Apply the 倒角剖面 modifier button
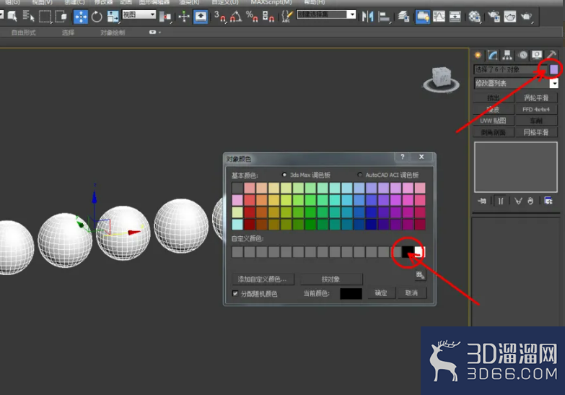 494,132
